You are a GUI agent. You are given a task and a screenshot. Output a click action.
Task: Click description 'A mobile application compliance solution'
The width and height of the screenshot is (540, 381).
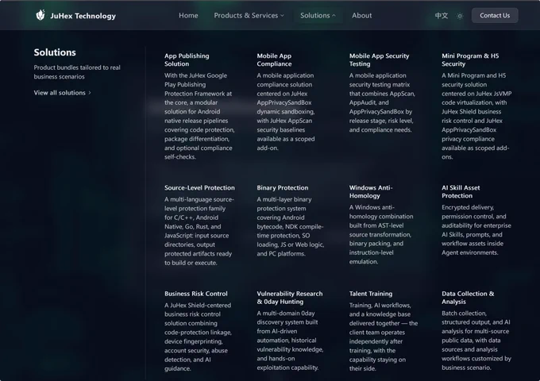click(x=286, y=111)
